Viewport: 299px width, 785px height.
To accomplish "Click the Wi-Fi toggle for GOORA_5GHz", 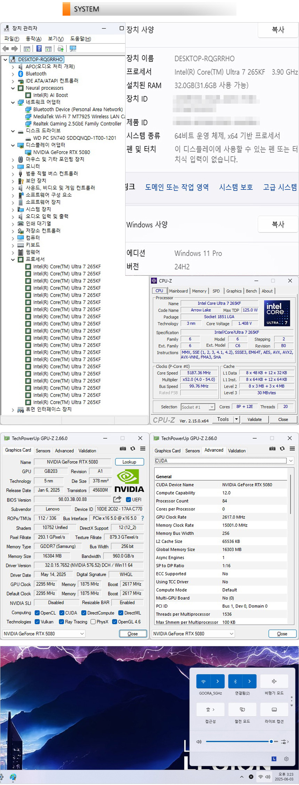I will (203, 681).
